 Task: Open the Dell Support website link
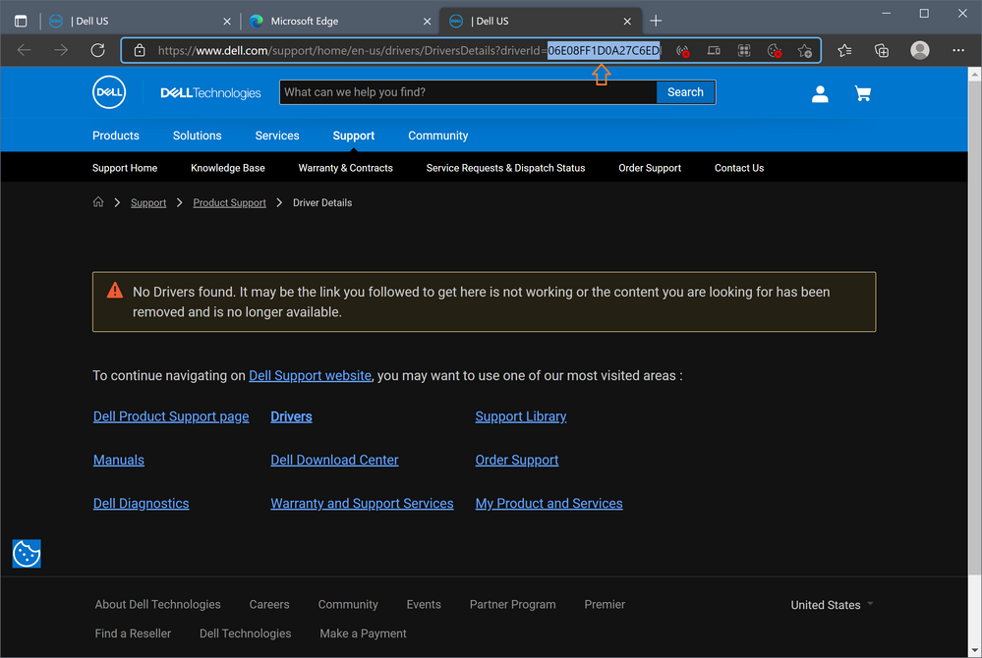pos(310,375)
